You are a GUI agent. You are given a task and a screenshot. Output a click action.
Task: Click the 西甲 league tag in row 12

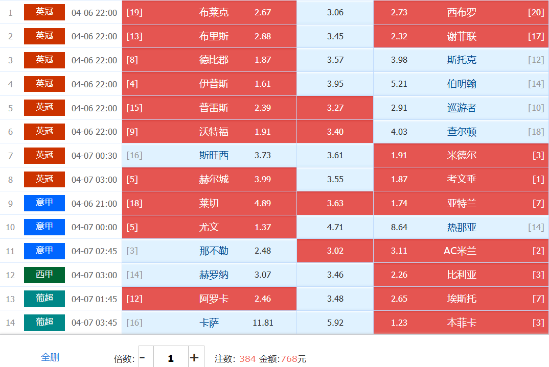coord(44,275)
